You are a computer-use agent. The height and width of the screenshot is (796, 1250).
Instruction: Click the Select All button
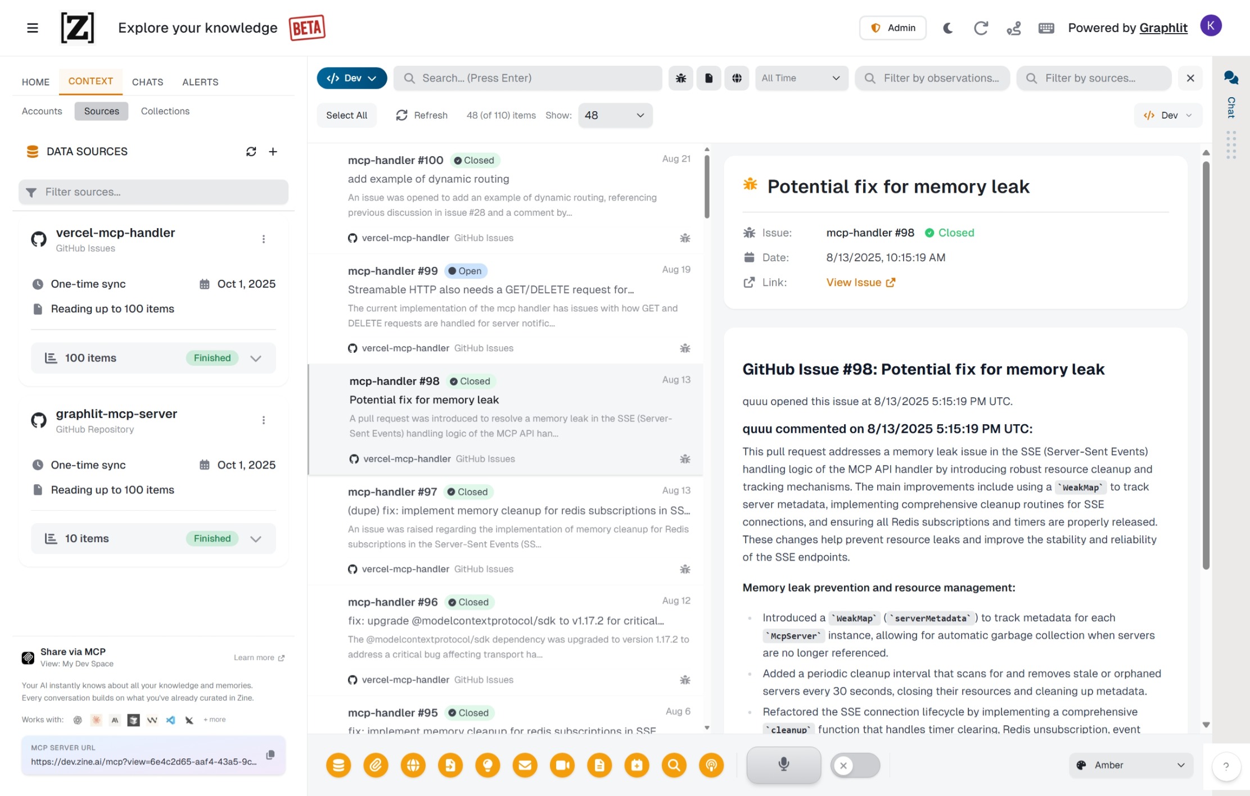tap(346, 115)
